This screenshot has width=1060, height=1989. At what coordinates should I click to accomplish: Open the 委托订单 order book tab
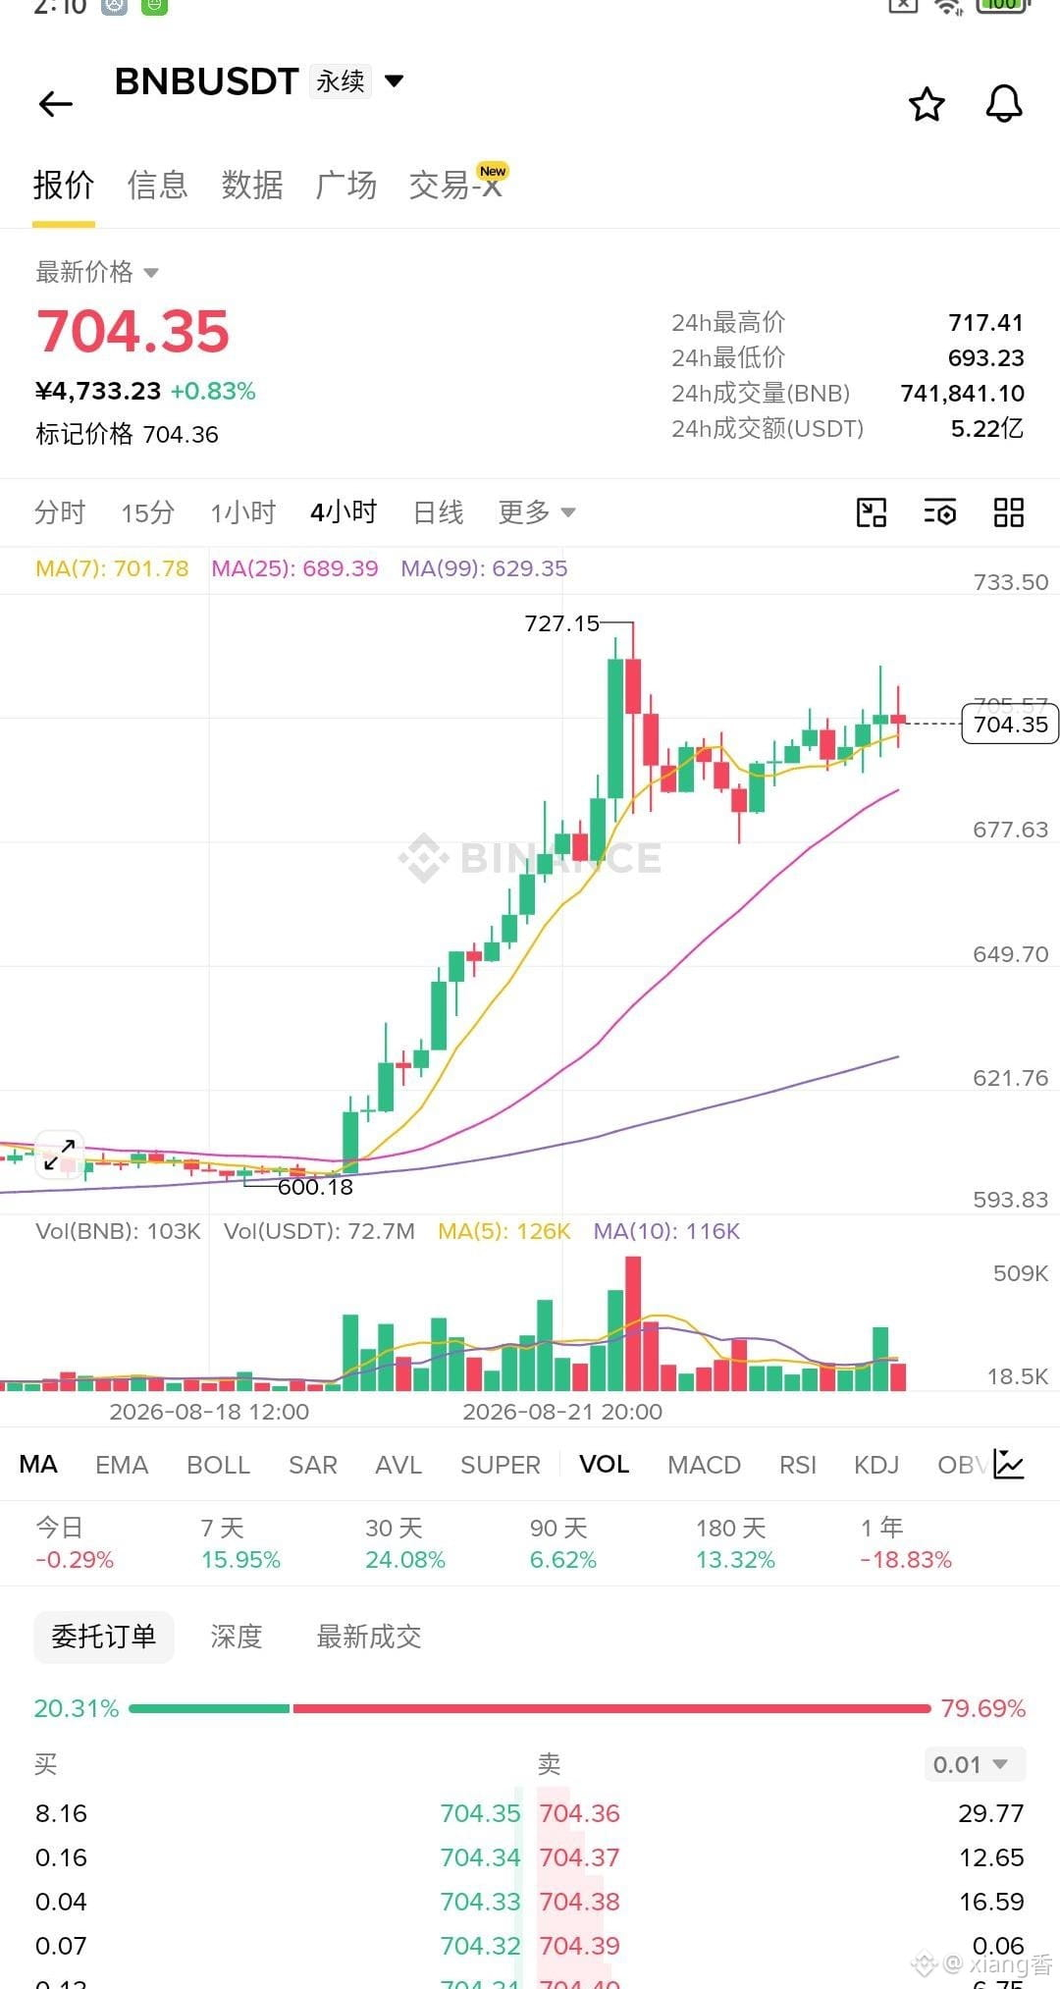point(103,1637)
